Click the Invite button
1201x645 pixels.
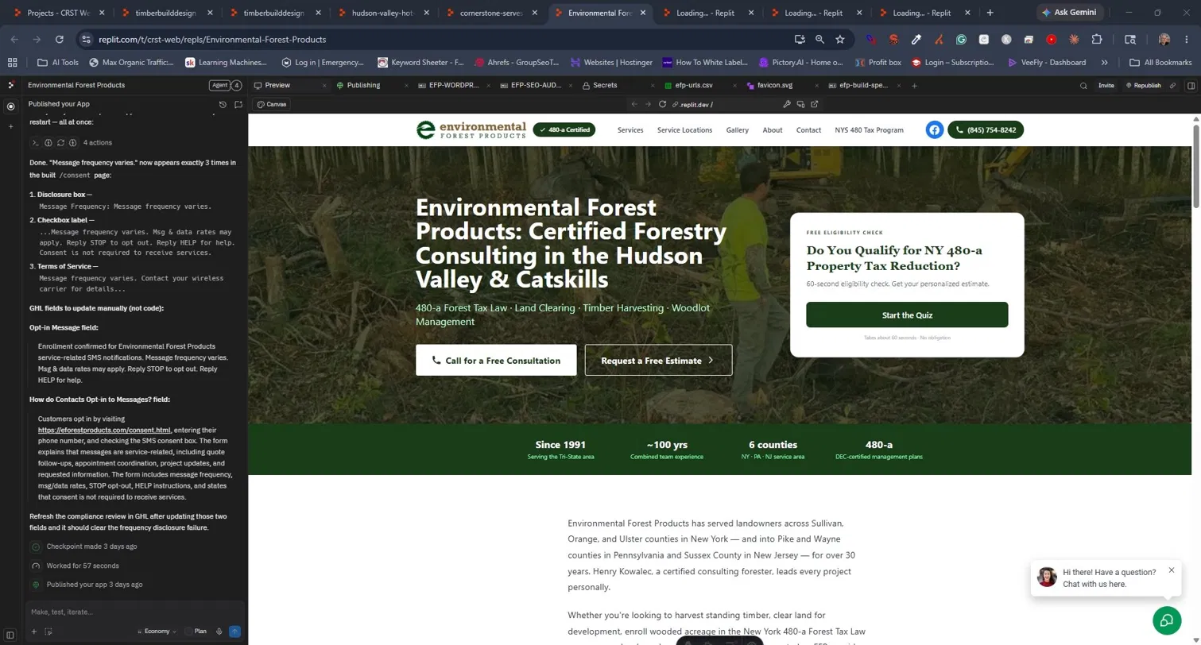[x=1106, y=85]
